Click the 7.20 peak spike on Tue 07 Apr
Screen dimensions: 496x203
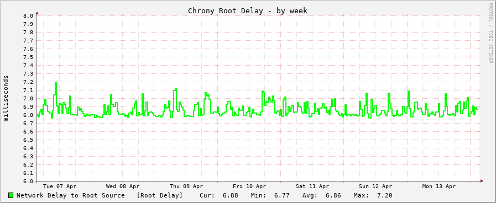[56, 83]
